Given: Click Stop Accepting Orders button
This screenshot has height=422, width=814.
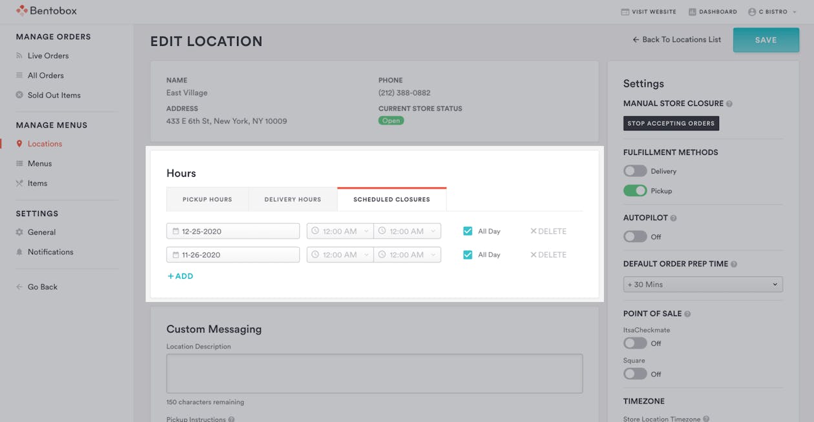Looking at the screenshot, I should [x=671, y=123].
